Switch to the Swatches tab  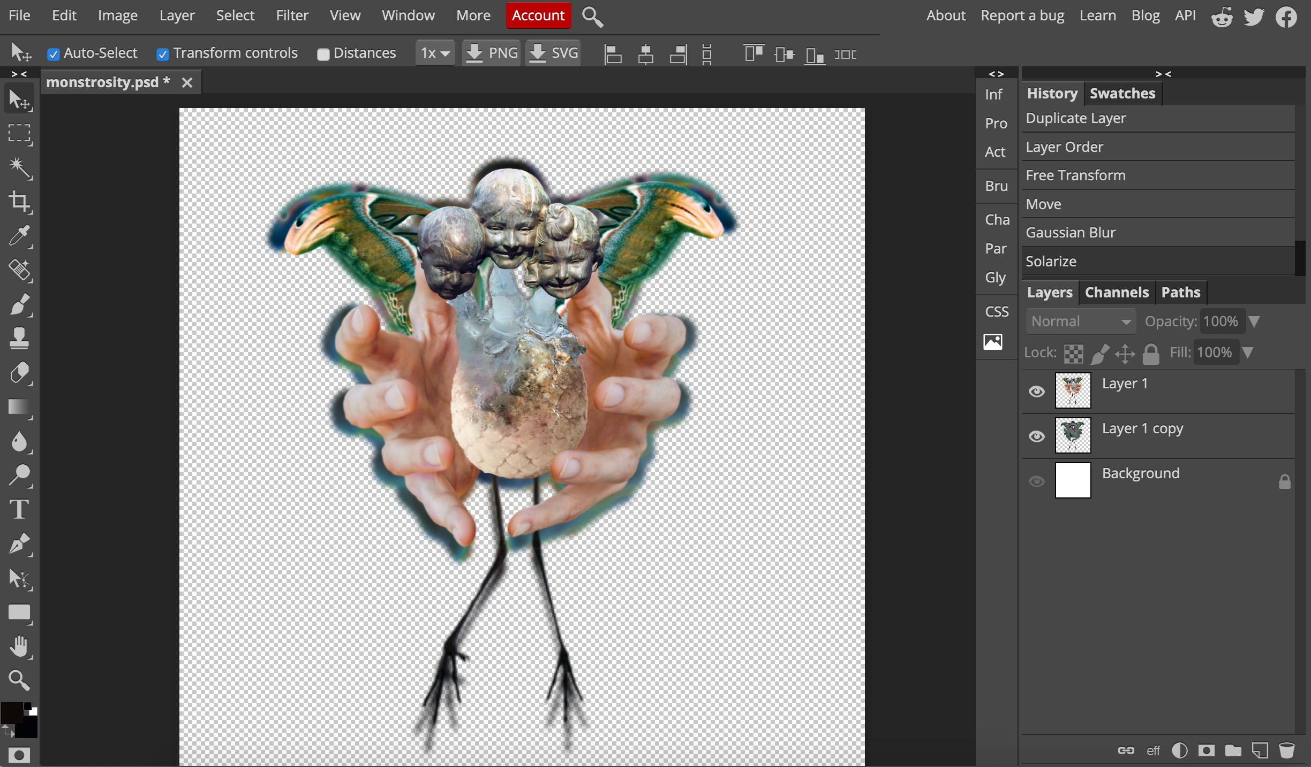tap(1122, 92)
